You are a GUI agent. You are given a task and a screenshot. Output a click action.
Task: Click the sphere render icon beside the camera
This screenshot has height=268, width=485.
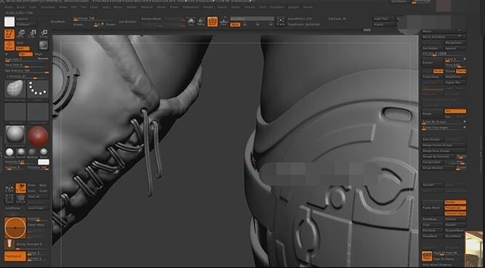point(201,22)
